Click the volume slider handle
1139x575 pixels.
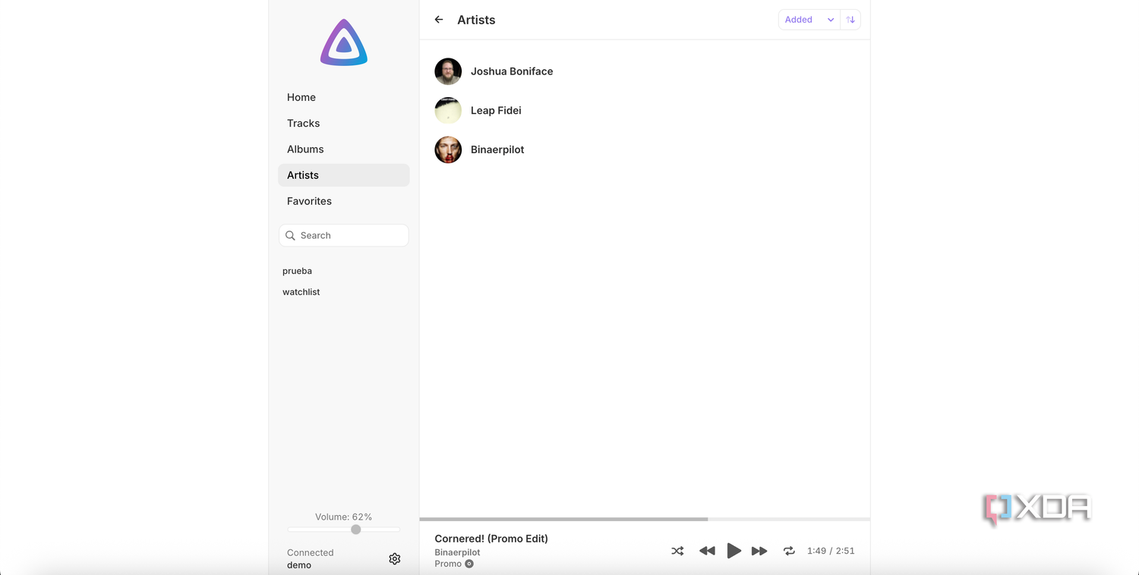tap(355, 529)
